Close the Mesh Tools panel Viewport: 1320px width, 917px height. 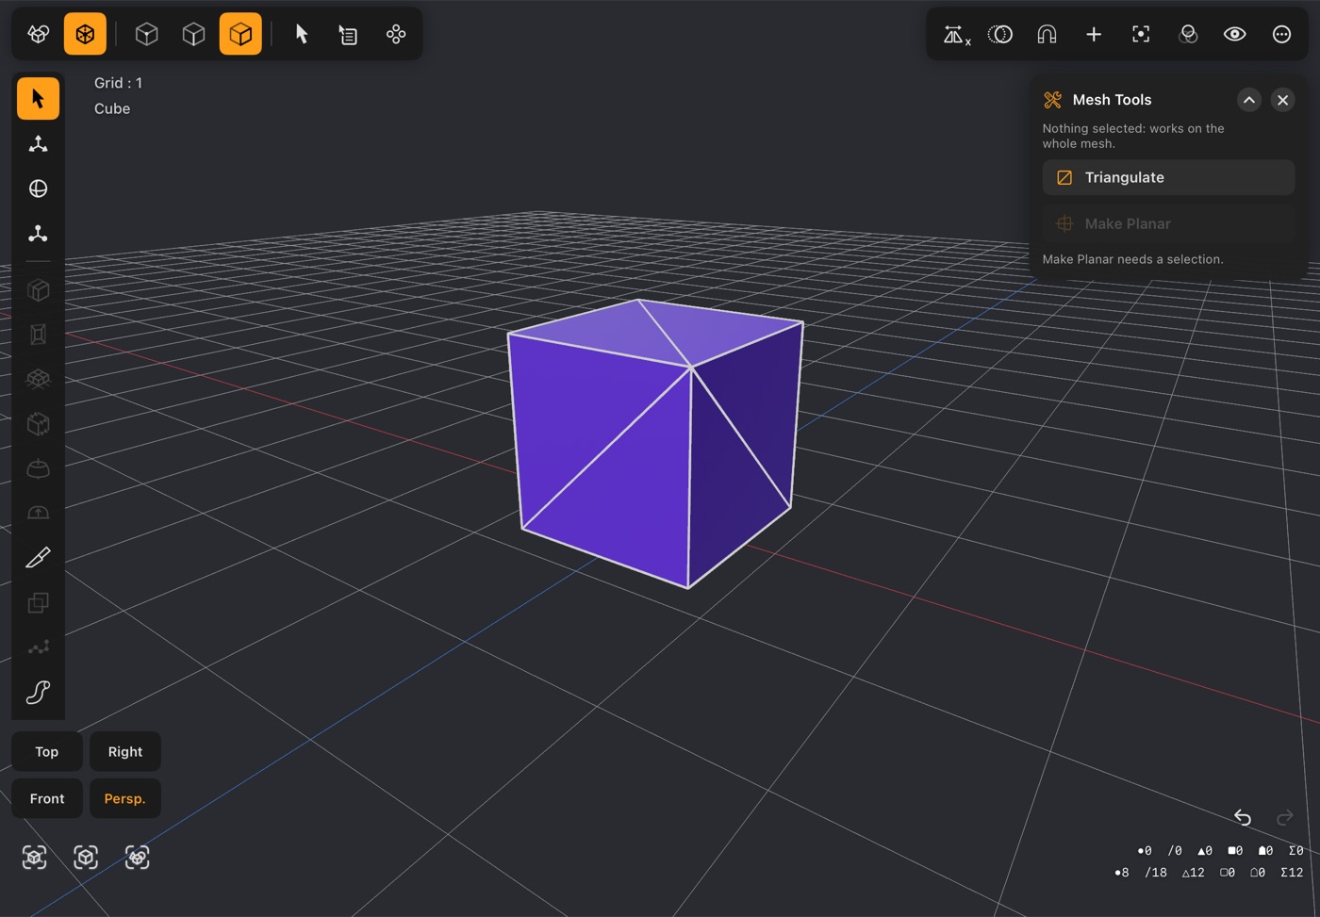[1282, 100]
